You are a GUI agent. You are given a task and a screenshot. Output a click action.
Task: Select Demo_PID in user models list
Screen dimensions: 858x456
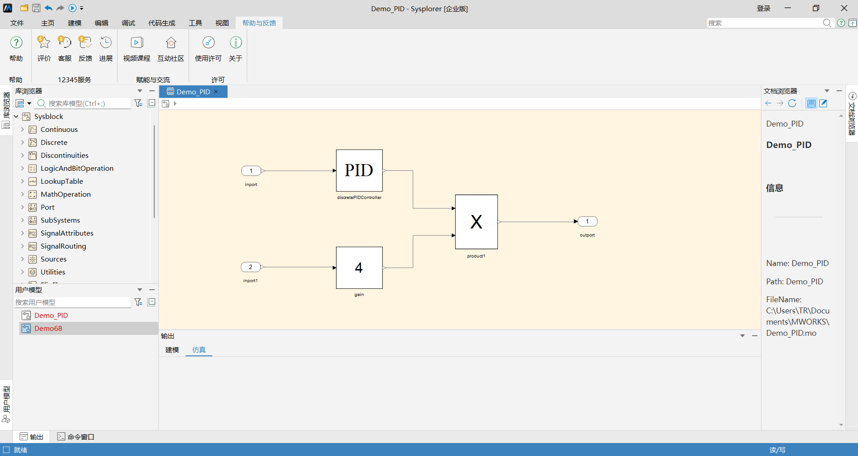(51, 315)
